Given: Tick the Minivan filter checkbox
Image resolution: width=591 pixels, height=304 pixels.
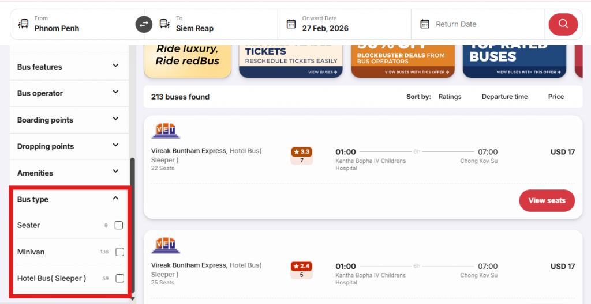Looking at the screenshot, I should pos(119,252).
